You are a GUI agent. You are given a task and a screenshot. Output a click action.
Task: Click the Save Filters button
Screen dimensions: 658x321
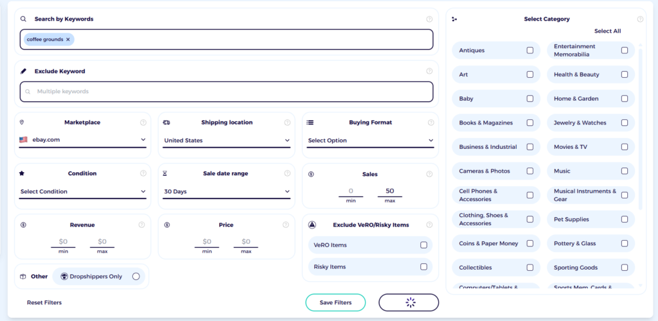(335, 302)
